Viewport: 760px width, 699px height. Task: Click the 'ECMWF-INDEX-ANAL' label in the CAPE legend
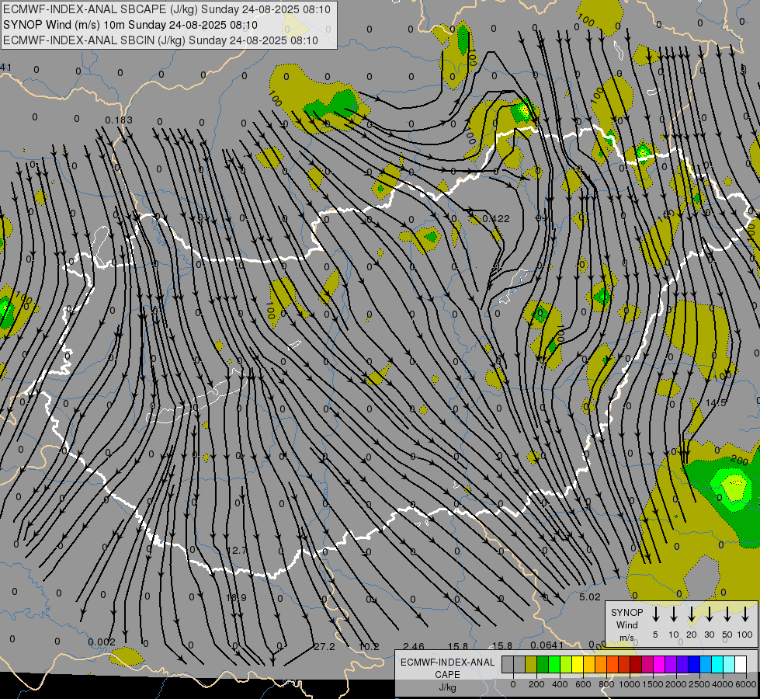tap(447, 662)
